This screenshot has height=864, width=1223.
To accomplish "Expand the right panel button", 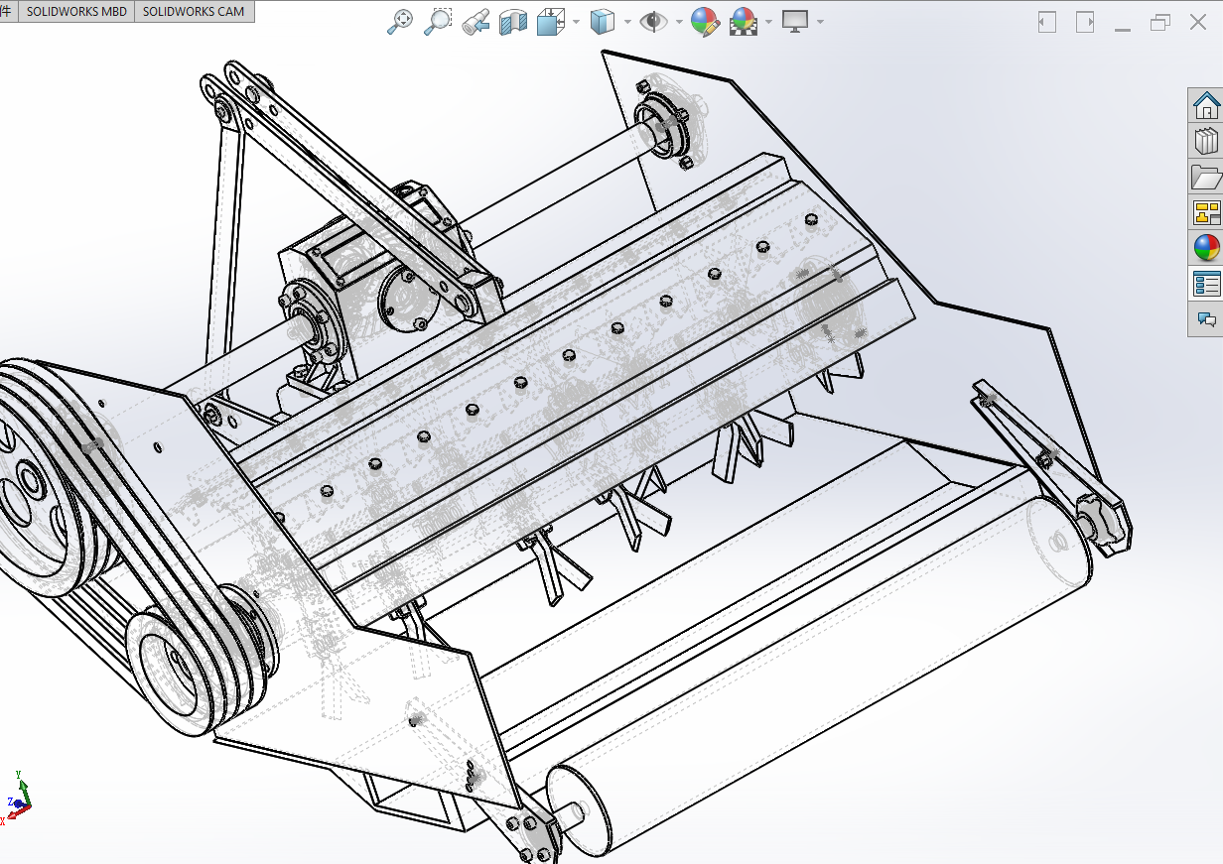I will click(x=1085, y=22).
